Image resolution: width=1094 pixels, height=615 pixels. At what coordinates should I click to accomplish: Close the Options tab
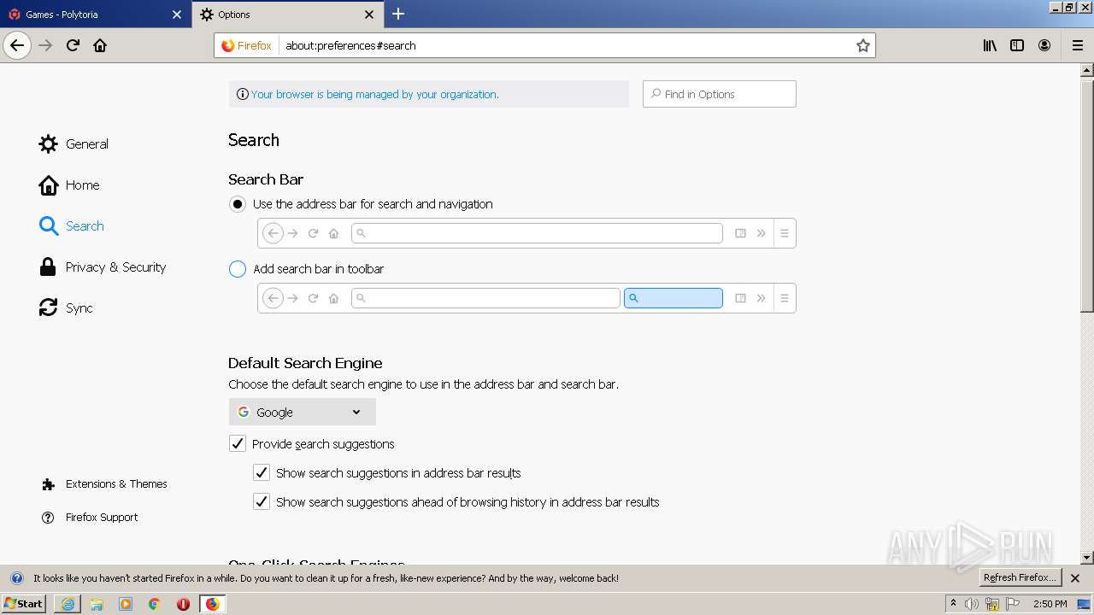pos(369,15)
